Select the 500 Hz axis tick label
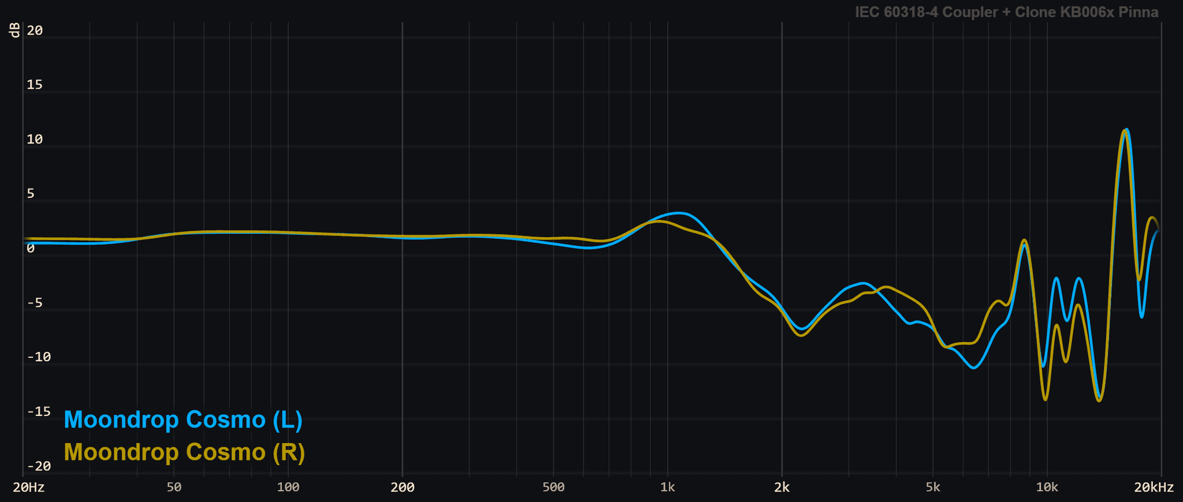Image resolution: width=1183 pixels, height=502 pixels. (553, 488)
